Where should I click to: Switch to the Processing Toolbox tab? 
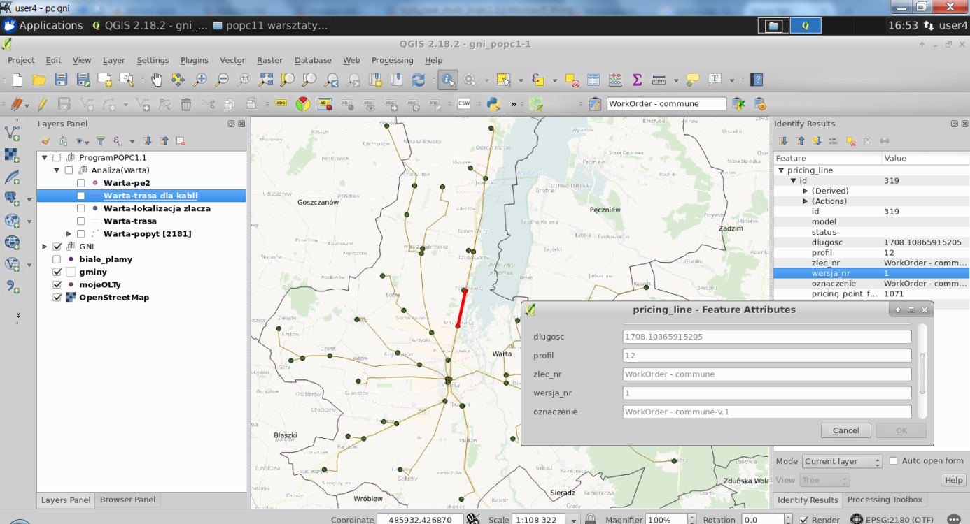(885, 500)
